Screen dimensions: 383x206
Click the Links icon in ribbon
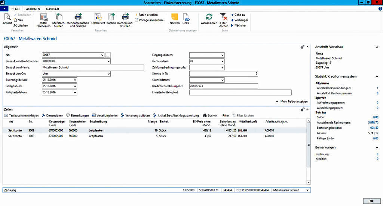[x=186, y=17]
